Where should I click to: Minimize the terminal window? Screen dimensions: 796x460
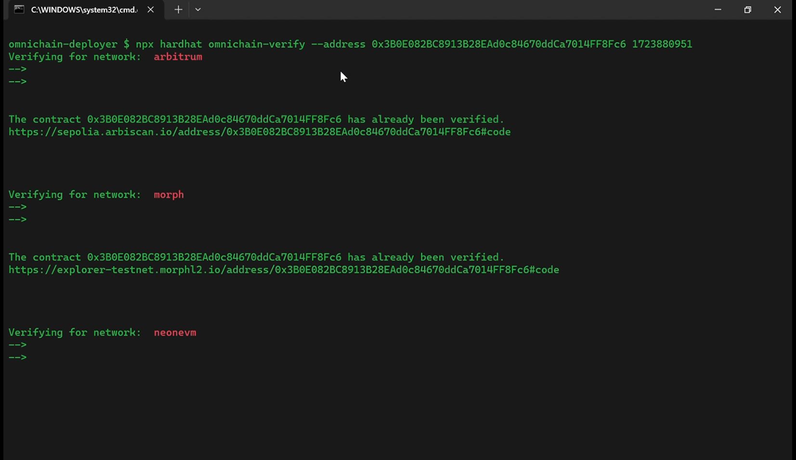[x=718, y=10]
